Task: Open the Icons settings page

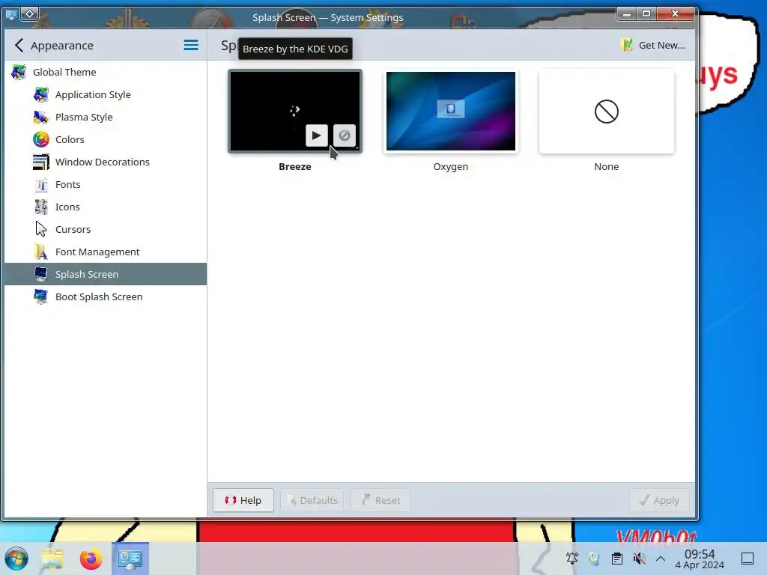Action: point(106,207)
